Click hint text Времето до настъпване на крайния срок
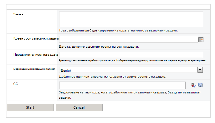215x123 pixels. [132, 60]
